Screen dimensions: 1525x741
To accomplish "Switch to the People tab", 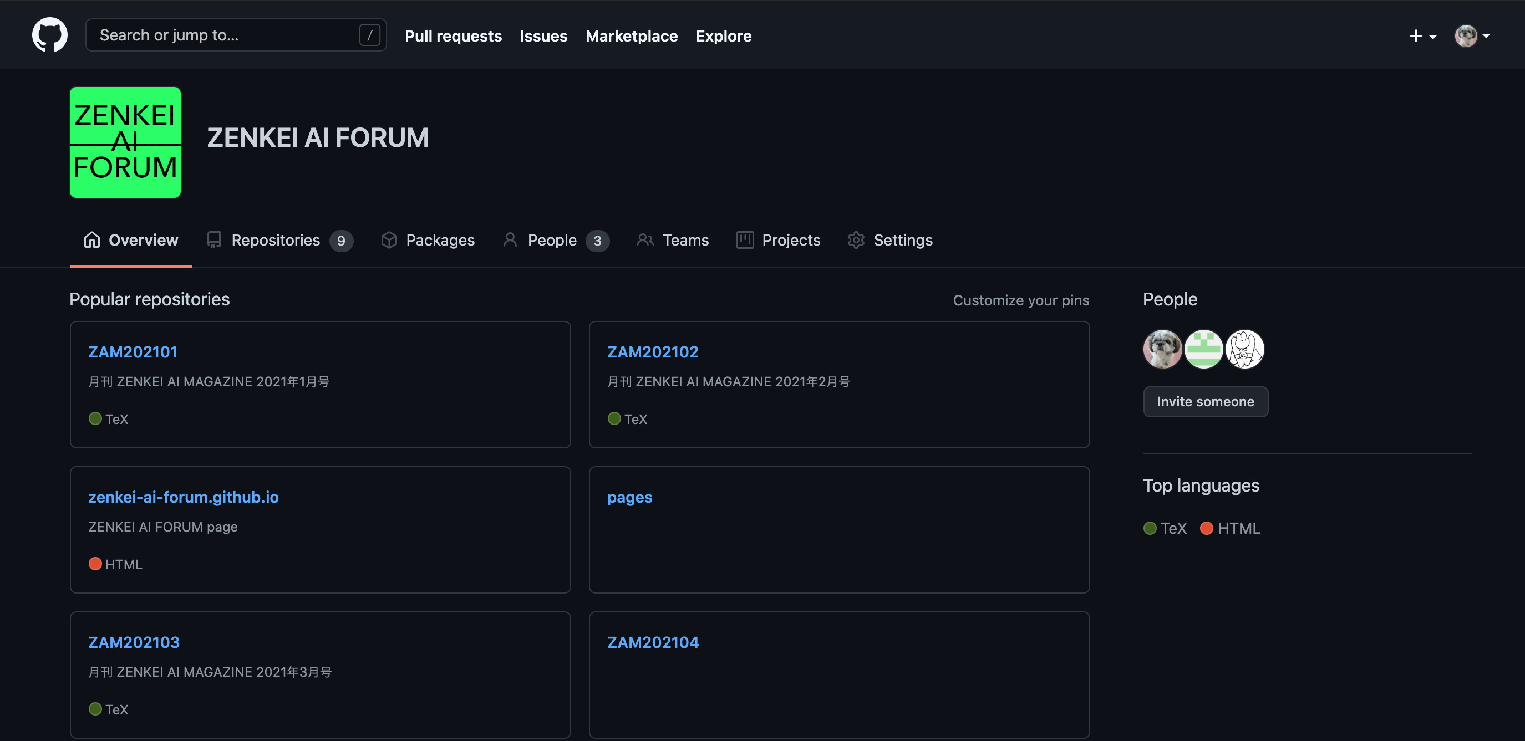I will tap(552, 239).
